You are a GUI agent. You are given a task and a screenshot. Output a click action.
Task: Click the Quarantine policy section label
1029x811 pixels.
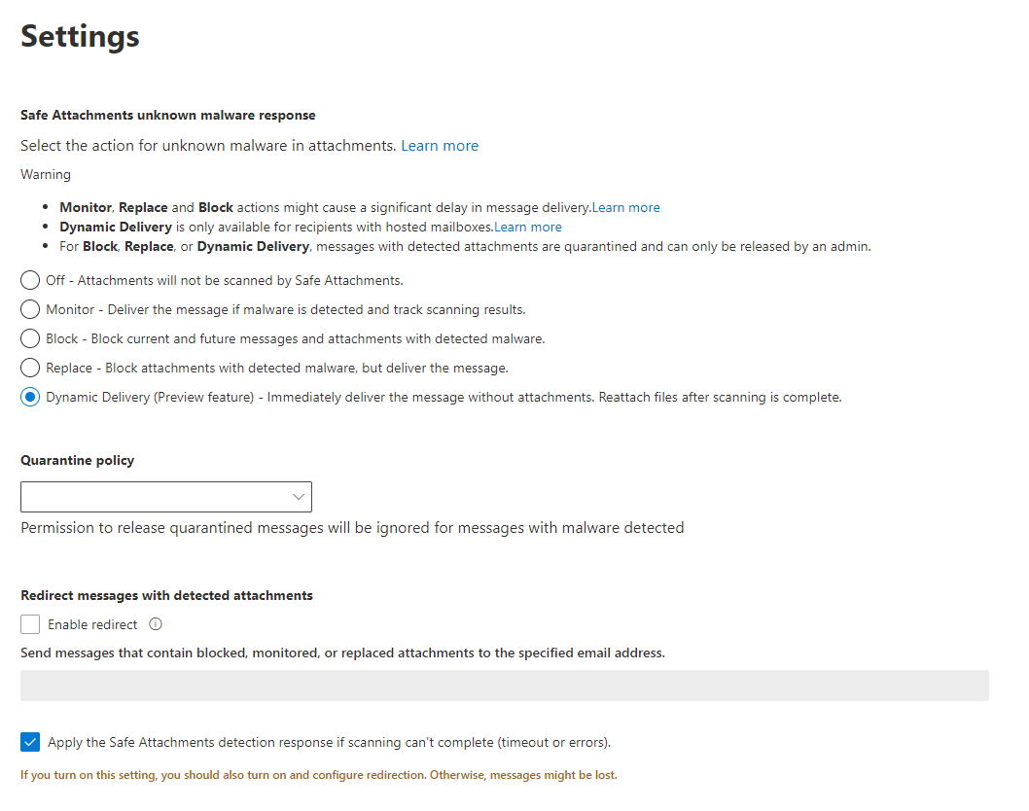tap(77, 460)
